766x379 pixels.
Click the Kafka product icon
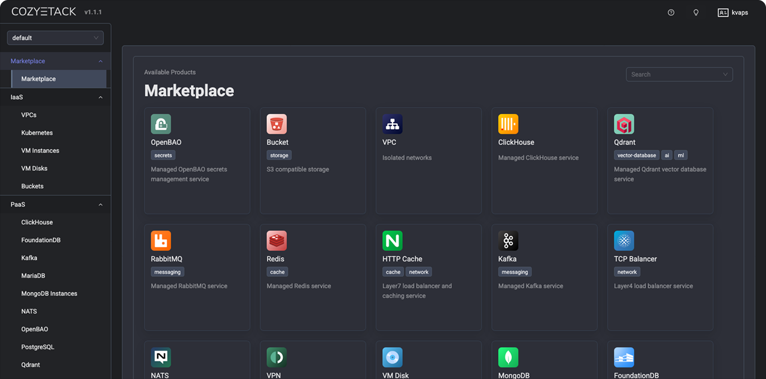click(508, 241)
